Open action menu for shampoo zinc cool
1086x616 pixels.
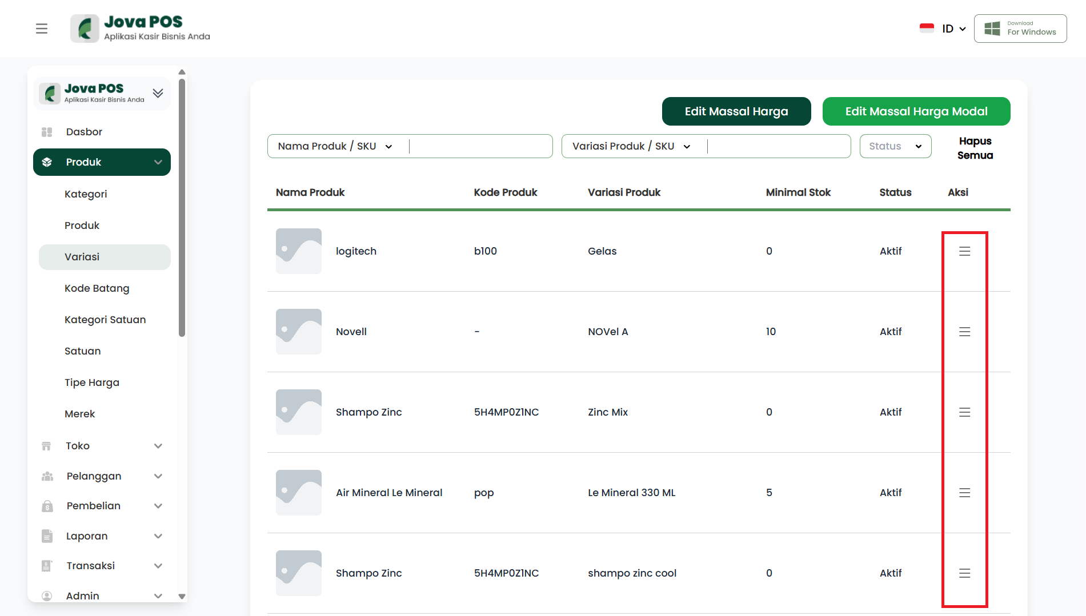(964, 573)
